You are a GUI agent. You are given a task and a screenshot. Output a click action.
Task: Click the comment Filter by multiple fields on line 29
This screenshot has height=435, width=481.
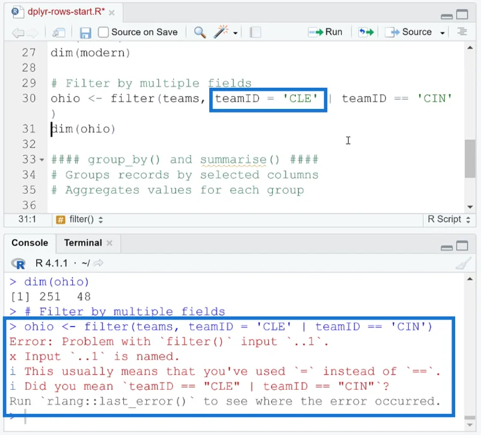point(152,83)
